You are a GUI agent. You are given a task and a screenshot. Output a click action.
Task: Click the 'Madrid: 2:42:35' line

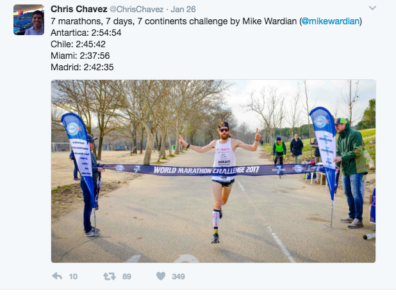(82, 67)
